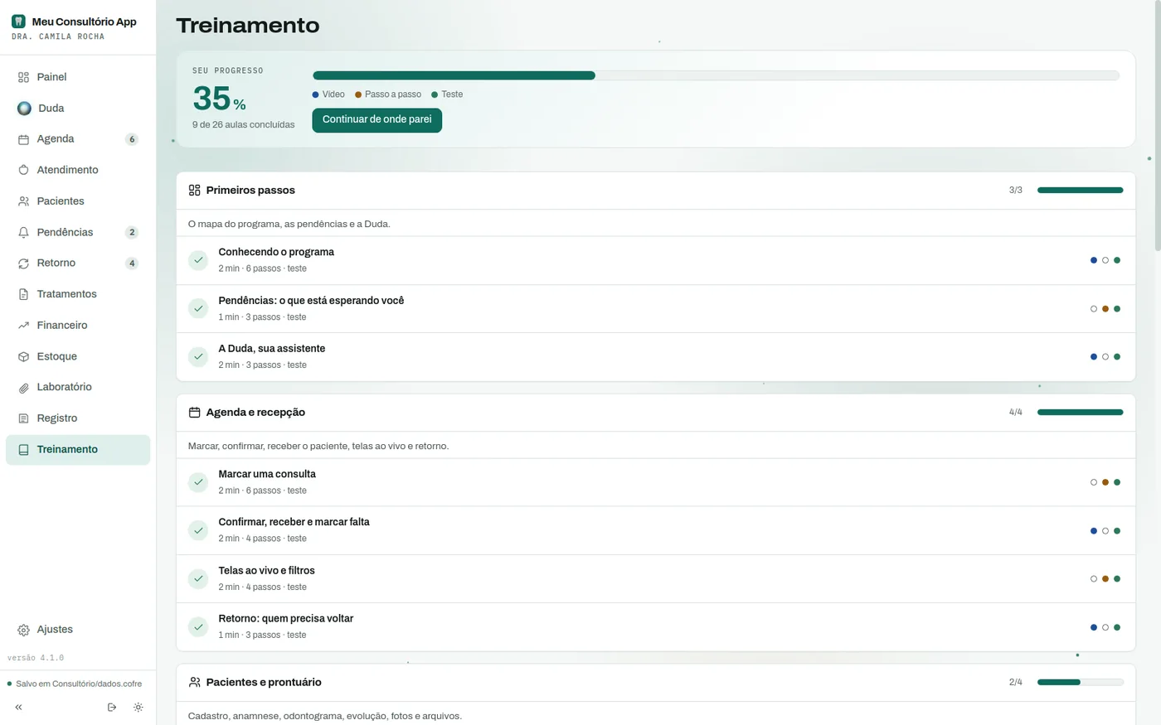Click the Pacientes people icon in sidebar

tap(23, 201)
